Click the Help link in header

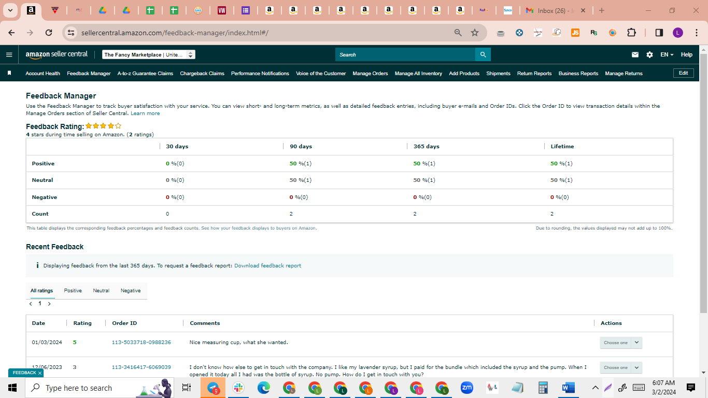click(686, 54)
